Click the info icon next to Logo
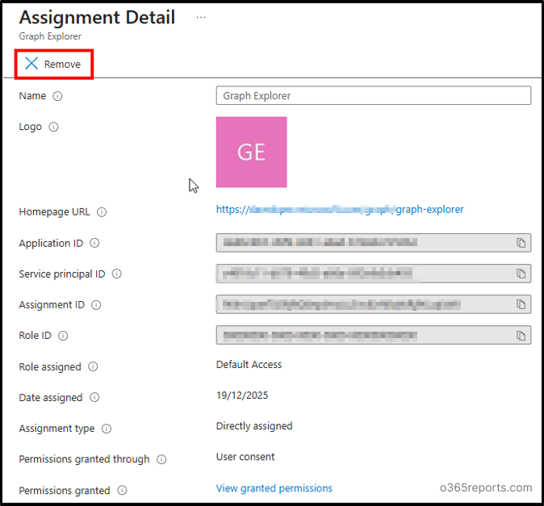The image size is (544, 506). (x=53, y=127)
